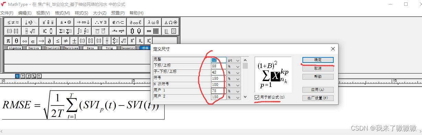Insert the right arrow from small bar
This screenshot has width=422, height=135.
[41, 41]
